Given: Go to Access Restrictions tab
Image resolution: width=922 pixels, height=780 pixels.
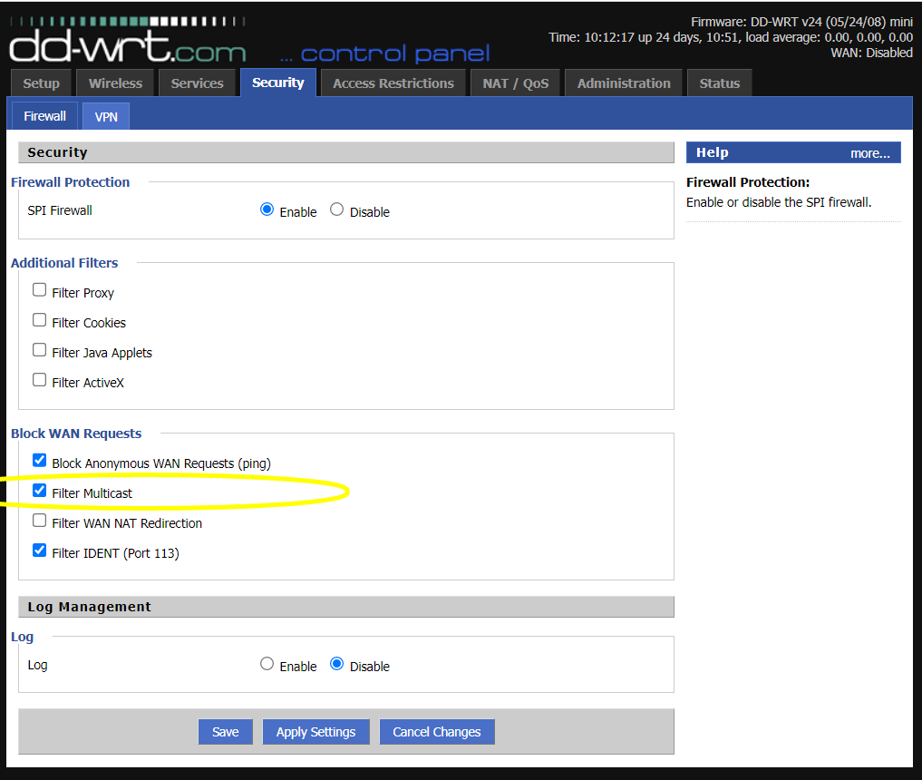Looking at the screenshot, I should click(393, 83).
